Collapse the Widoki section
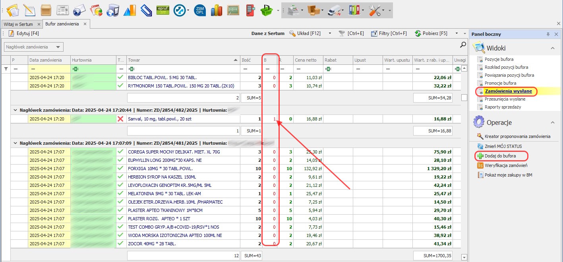 [552, 48]
